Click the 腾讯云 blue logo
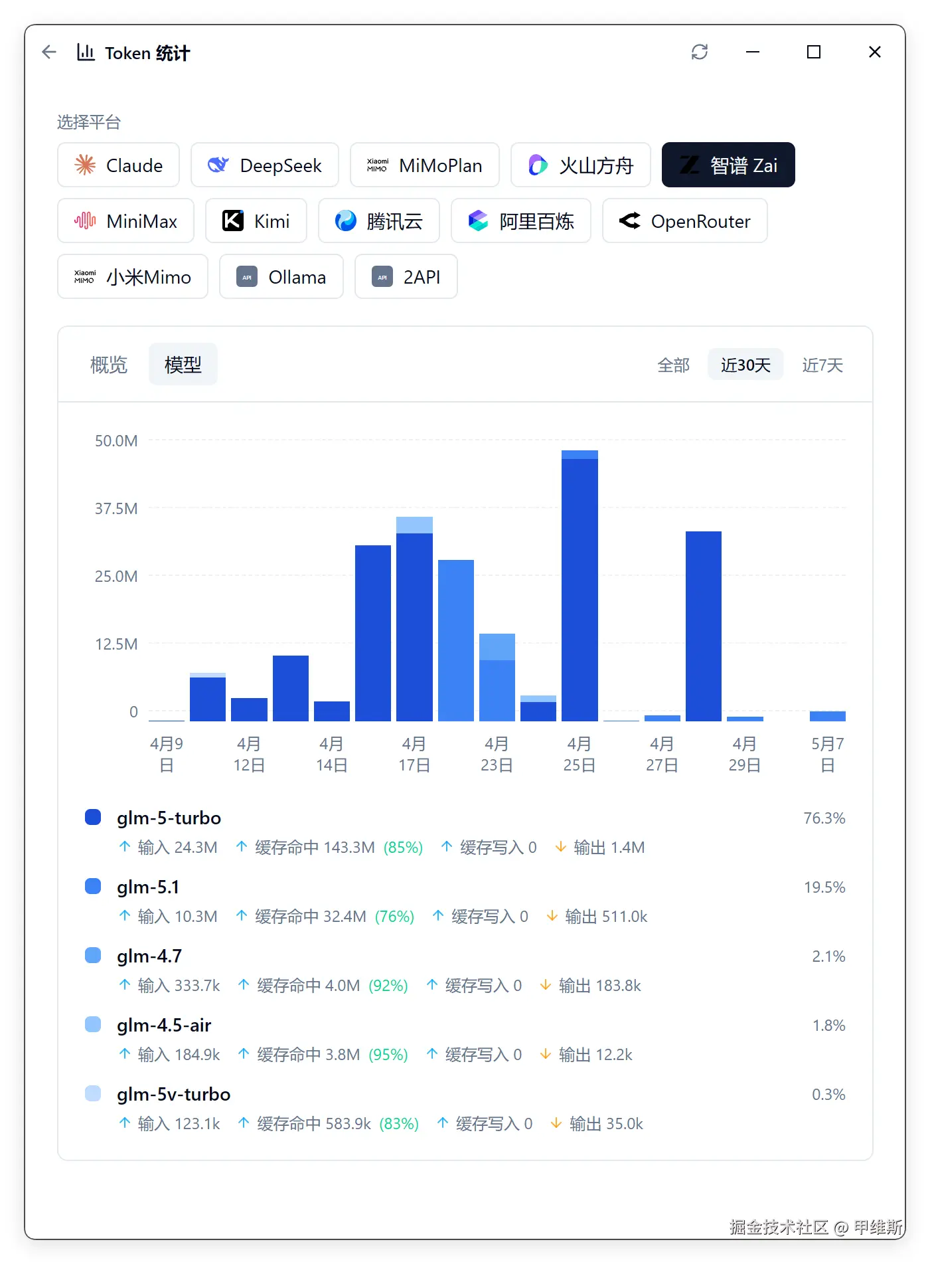This screenshot has height=1264, width=930. click(346, 221)
